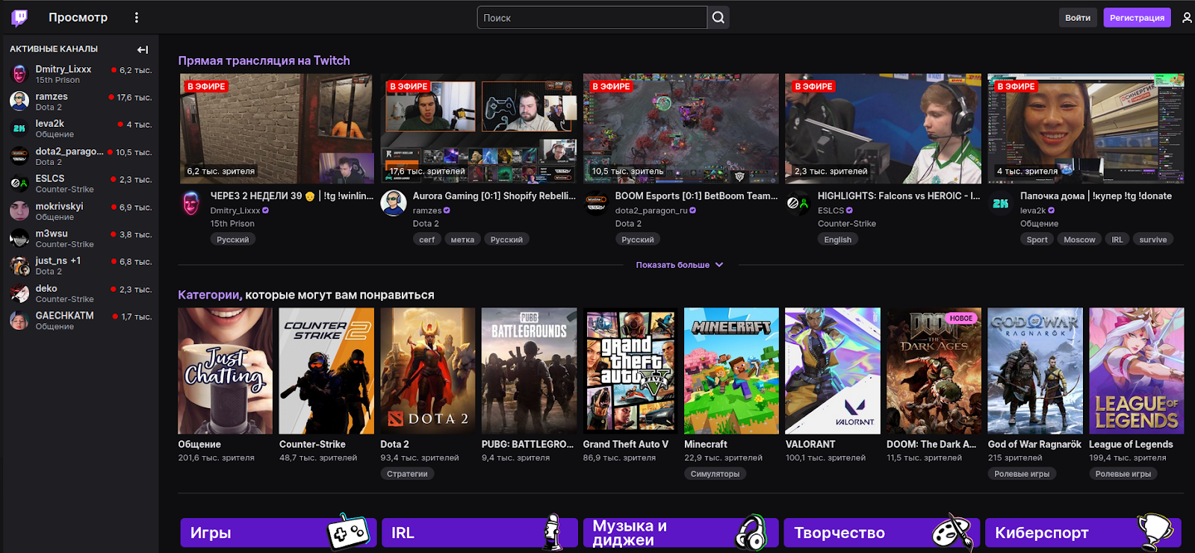Image resolution: width=1195 pixels, height=553 pixels.
Task: Open Just Chatting category cover
Action: tap(226, 371)
